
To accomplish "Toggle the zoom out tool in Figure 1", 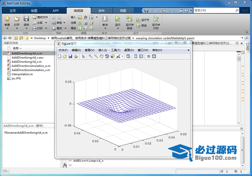I will 96,56.
